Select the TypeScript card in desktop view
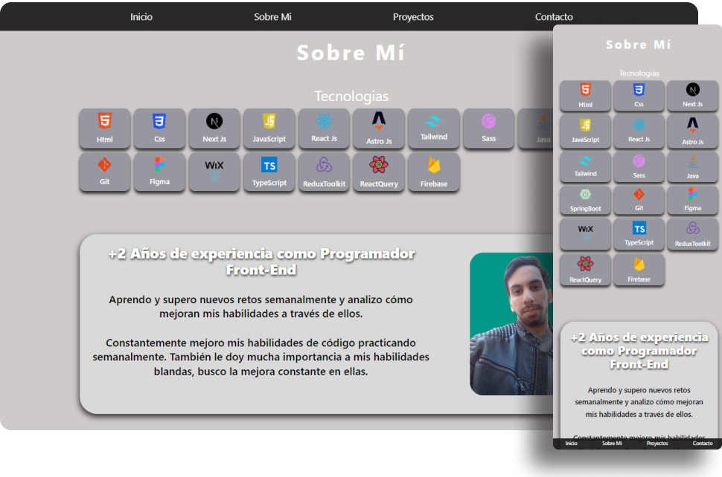The width and height of the screenshot is (722, 477). pos(269,172)
